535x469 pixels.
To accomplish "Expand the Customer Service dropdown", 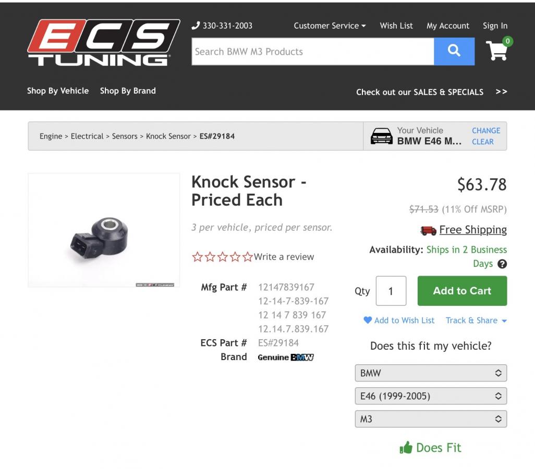I will [x=330, y=26].
